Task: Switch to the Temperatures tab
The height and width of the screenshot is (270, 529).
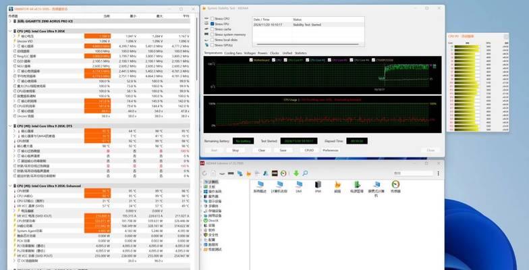Action: click(x=213, y=53)
